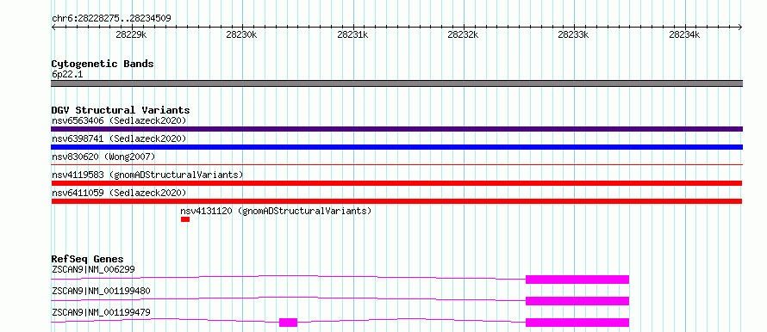Viewport: 767px width, 332px height.
Task: Click the 28229k ruler tick label
Action: tap(131, 34)
